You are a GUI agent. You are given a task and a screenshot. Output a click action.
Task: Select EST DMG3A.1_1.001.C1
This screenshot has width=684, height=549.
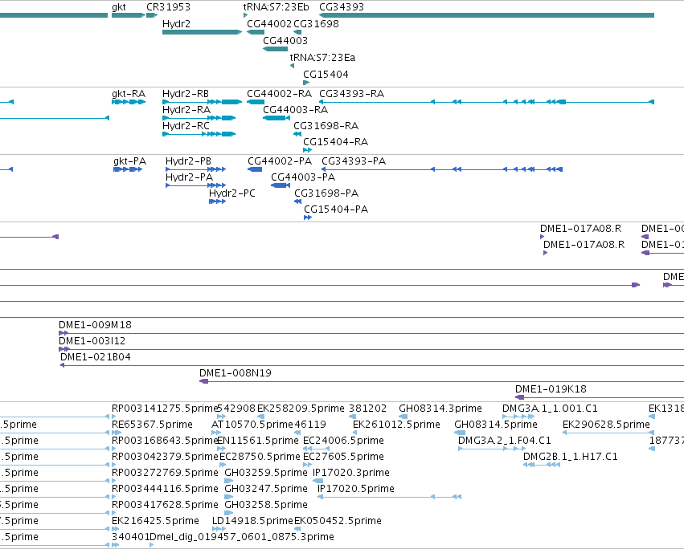tap(550, 409)
